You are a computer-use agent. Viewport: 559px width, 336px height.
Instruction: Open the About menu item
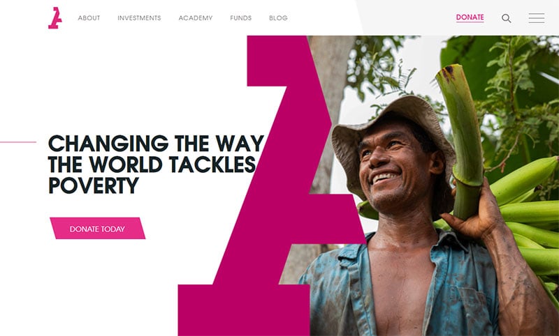(89, 18)
